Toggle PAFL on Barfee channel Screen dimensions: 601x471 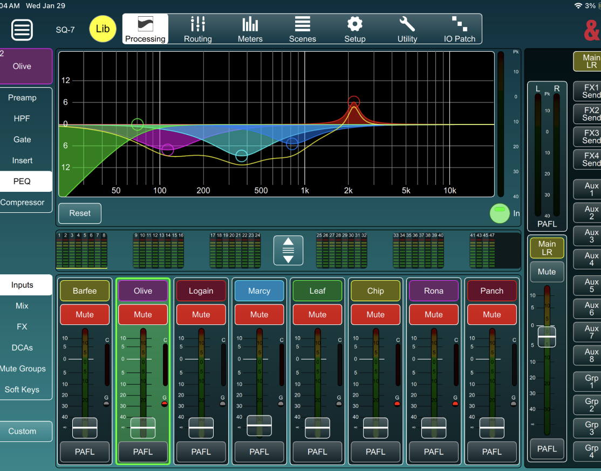(85, 452)
